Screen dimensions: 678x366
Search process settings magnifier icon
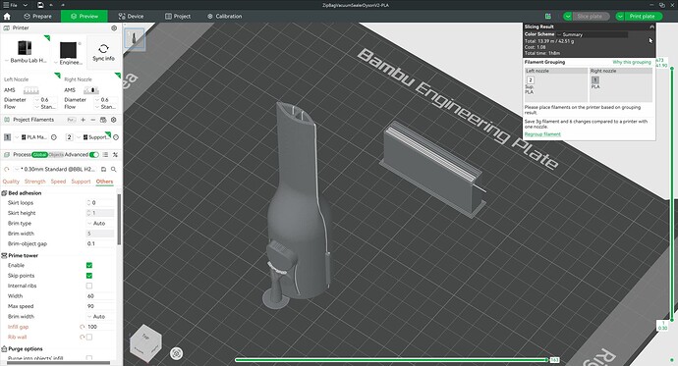tap(114, 169)
